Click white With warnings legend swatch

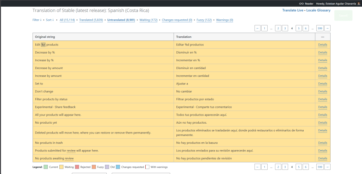tap(147, 167)
